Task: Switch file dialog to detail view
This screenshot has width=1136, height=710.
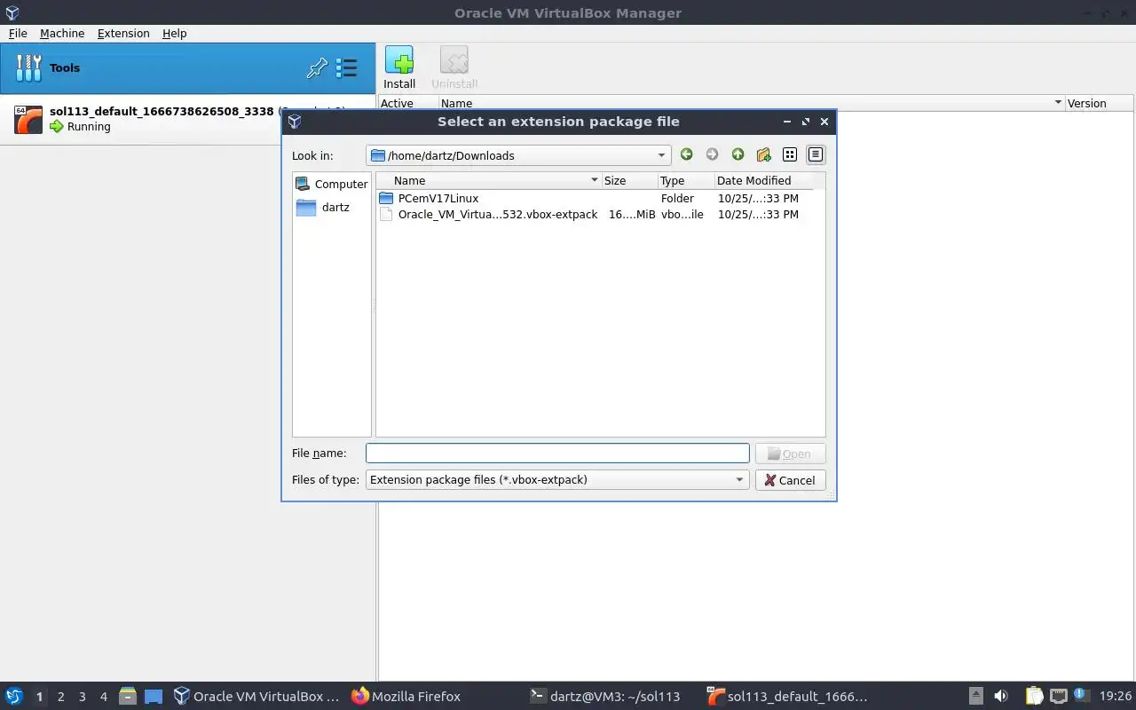Action: (x=816, y=154)
